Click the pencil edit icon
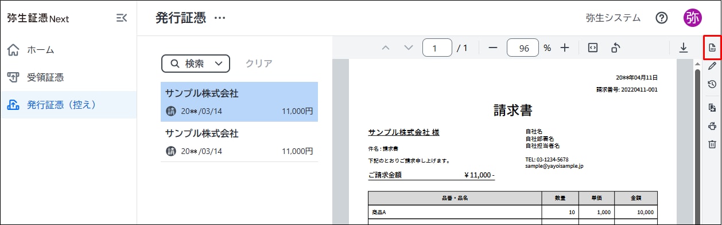Image resolution: width=722 pixels, height=225 pixels. [712, 66]
